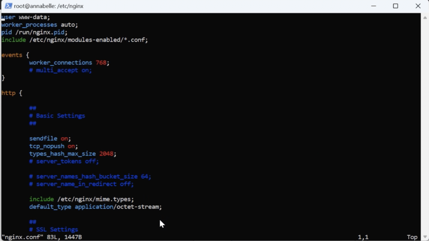The image size is (429, 241).
Task: Click the middle of the vertical scrollbar track
Action: tap(425, 126)
